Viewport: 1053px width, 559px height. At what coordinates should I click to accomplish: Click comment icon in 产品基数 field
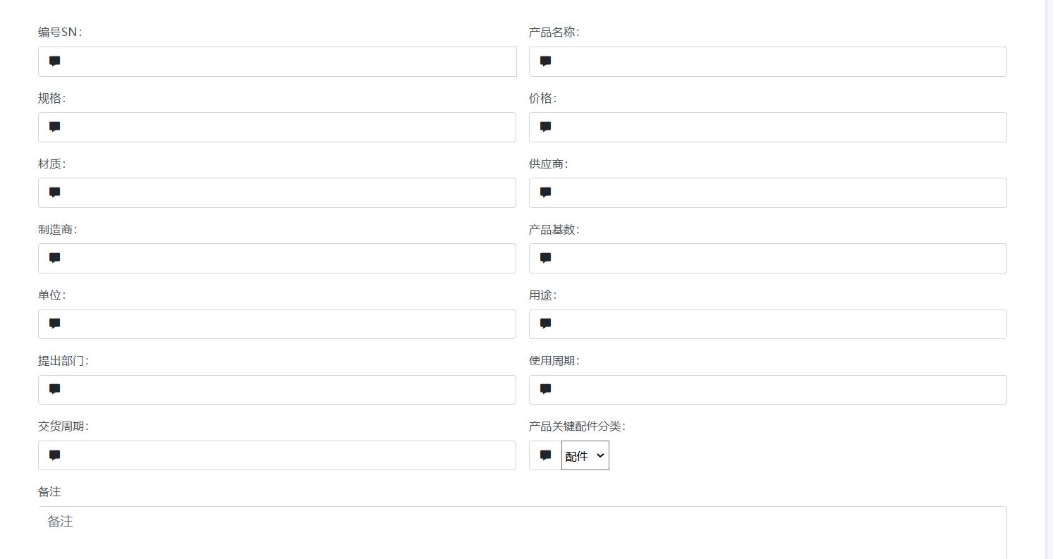click(x=545, y=258)
